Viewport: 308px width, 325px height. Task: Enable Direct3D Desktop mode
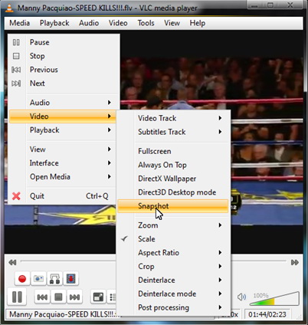[172, 192]
